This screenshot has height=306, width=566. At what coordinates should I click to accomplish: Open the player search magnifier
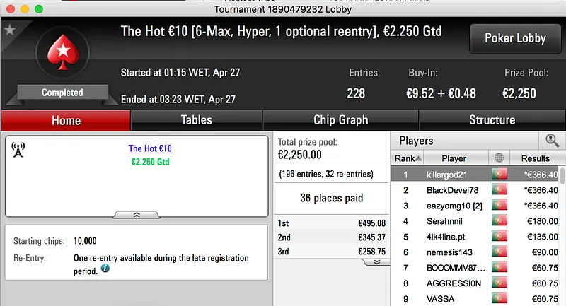[552, 141]
